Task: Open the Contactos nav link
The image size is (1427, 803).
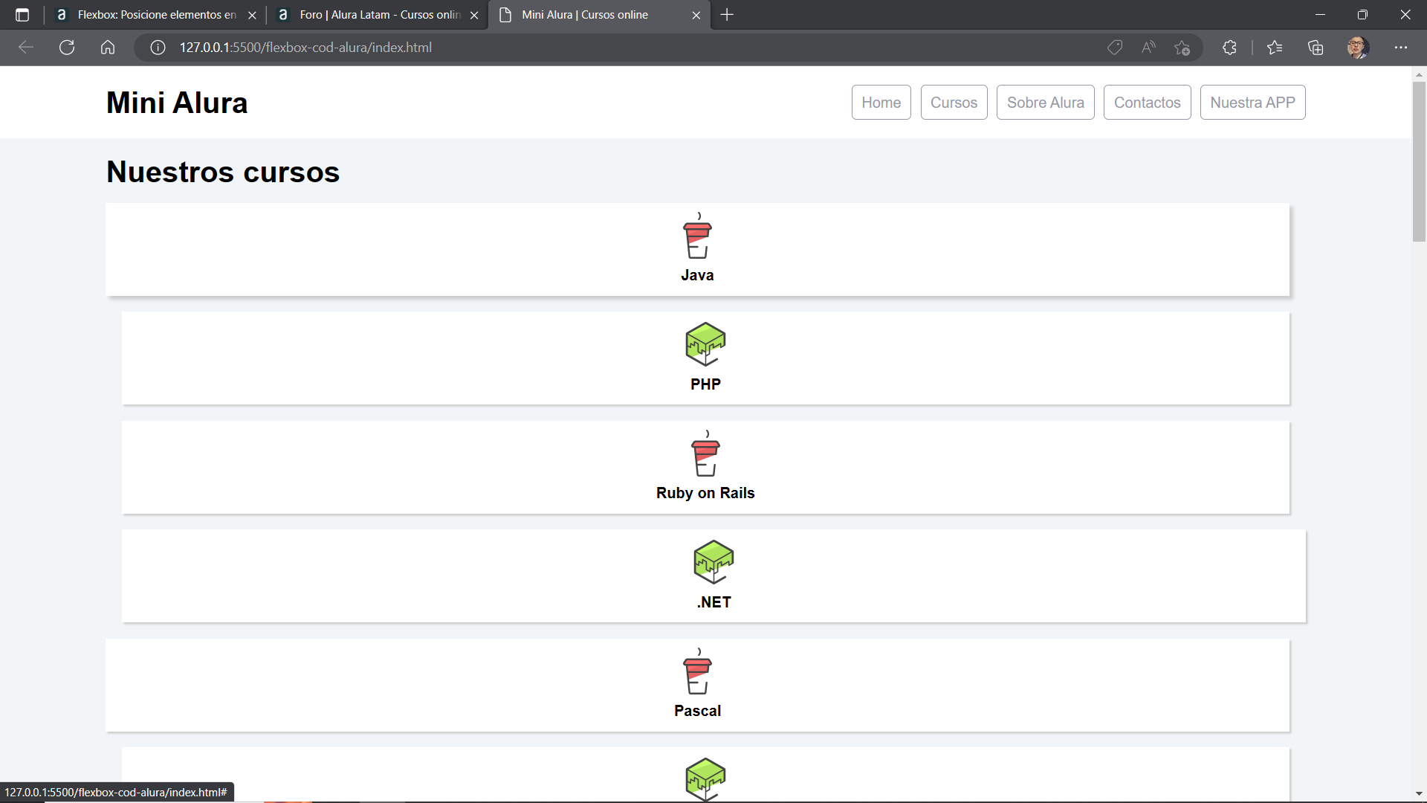Action: click(1148, 103)
